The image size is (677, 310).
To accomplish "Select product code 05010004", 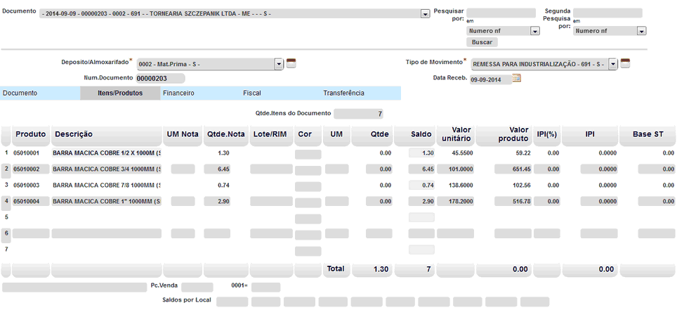I will pos(31,202).
